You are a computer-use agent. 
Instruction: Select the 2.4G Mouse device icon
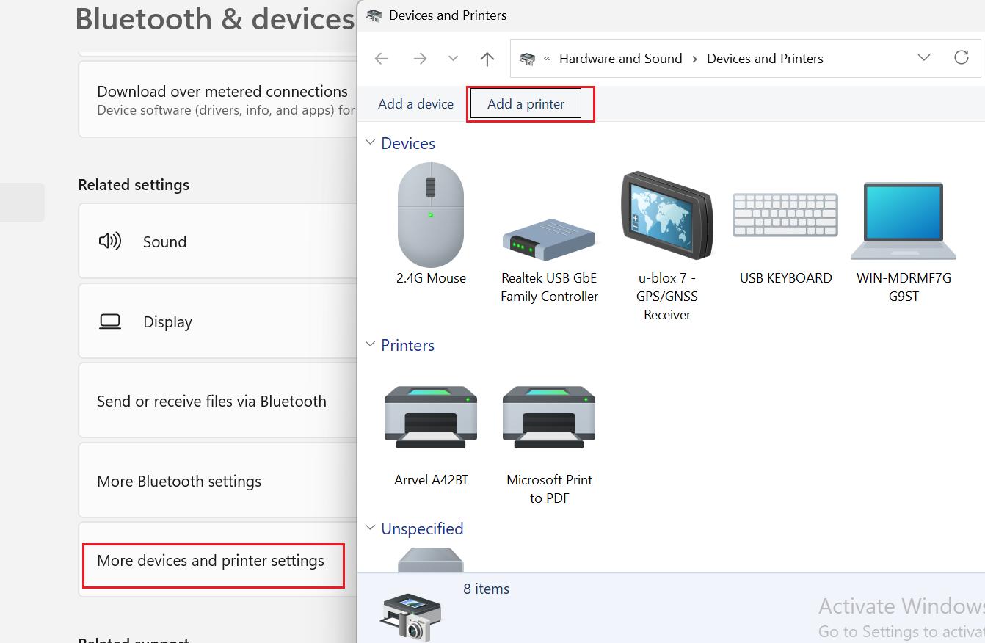[x=431, y=215]
